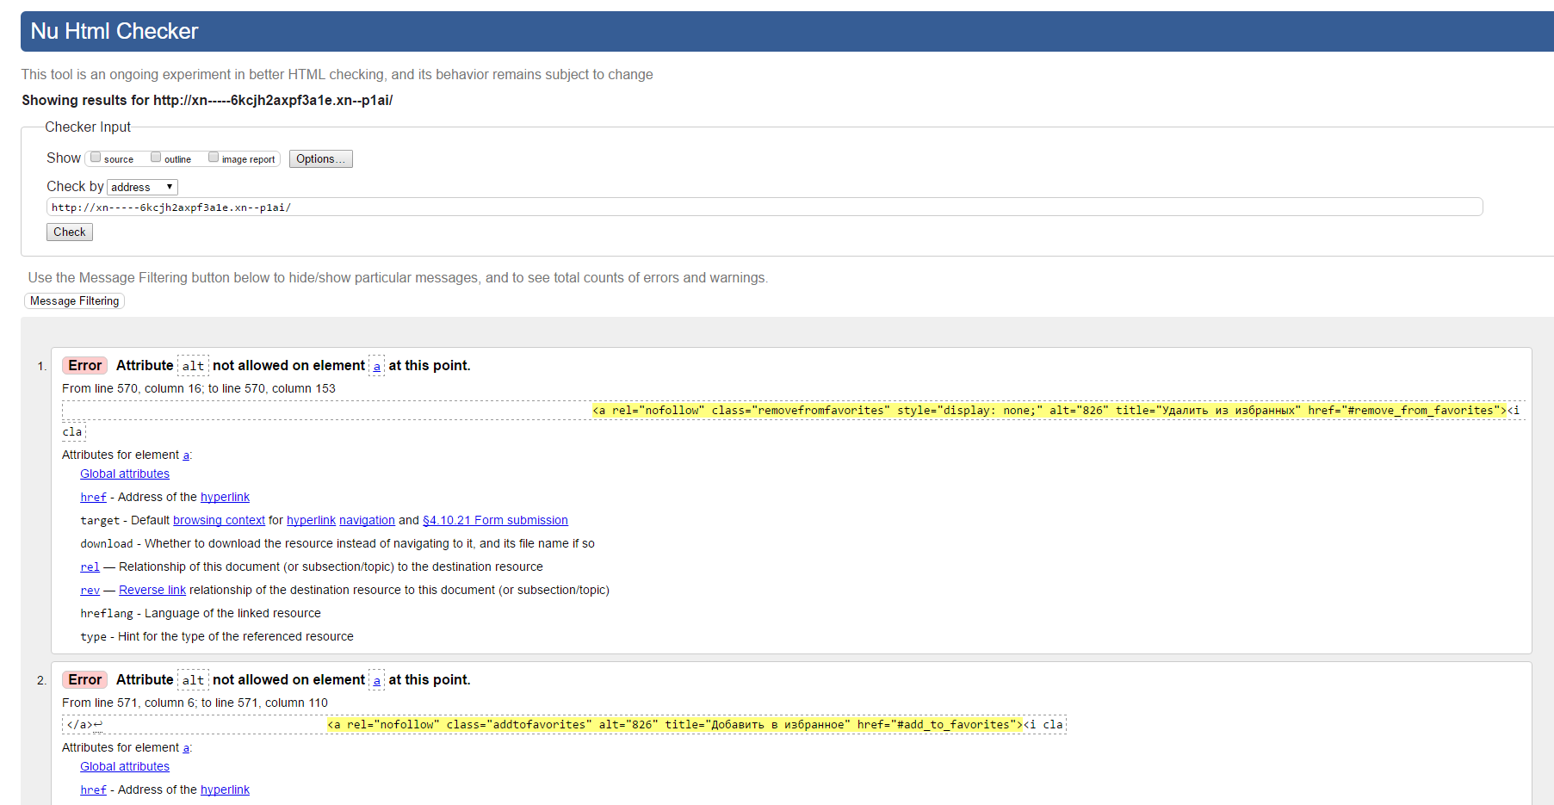
Task: Click the URL address input field
Action: click(x=765, y=207)
